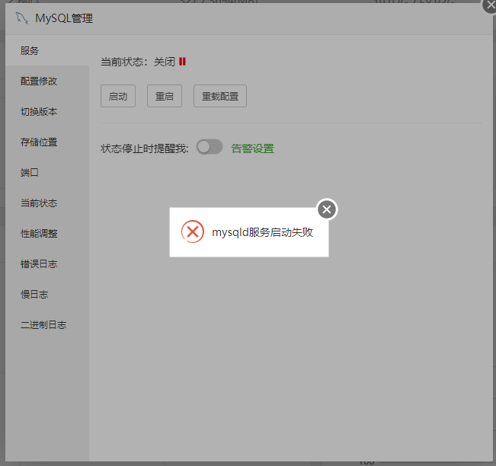
Task: Open the 错误日志 error log tab
Action: [47, 264]
